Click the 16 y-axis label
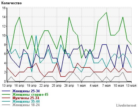138x108 pixels. (x=4, y=8)
